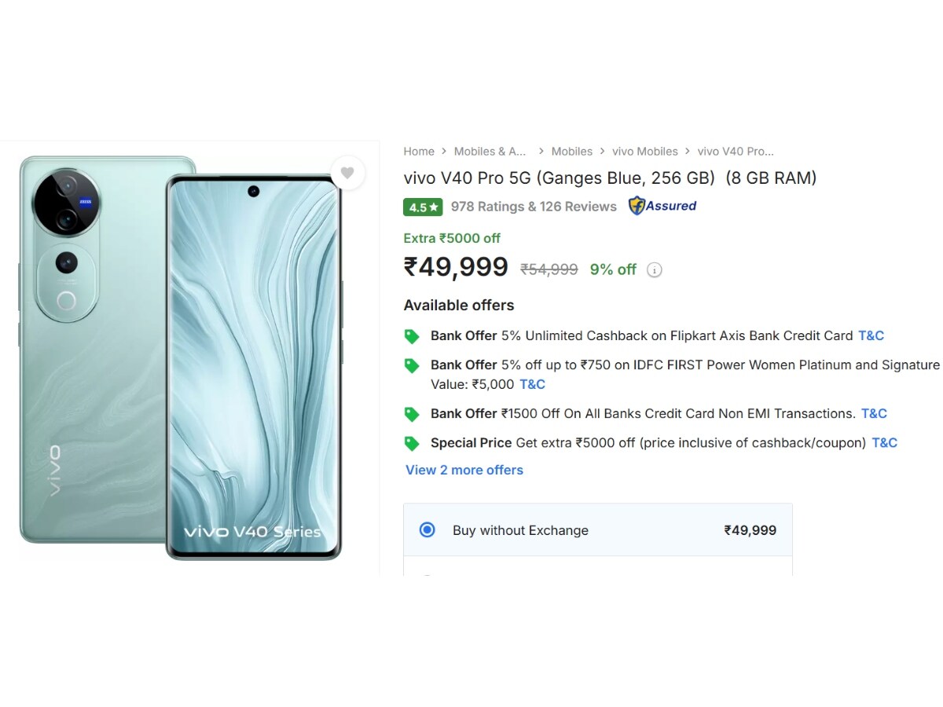943x707 pixels.
Task: Open the vivo Mobiles breadcrumb link
Action: [644, 152]
